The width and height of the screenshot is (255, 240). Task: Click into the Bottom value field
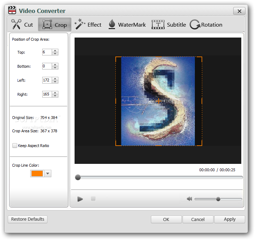tap(47, 66)
